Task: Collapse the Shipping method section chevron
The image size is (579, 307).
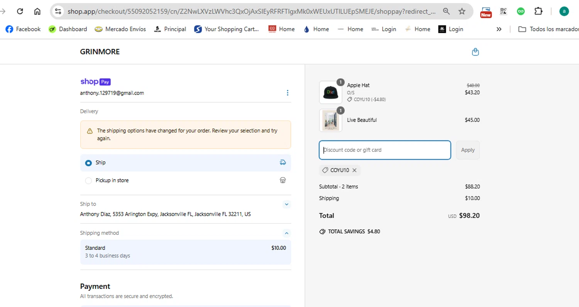Action: point(286,233)
